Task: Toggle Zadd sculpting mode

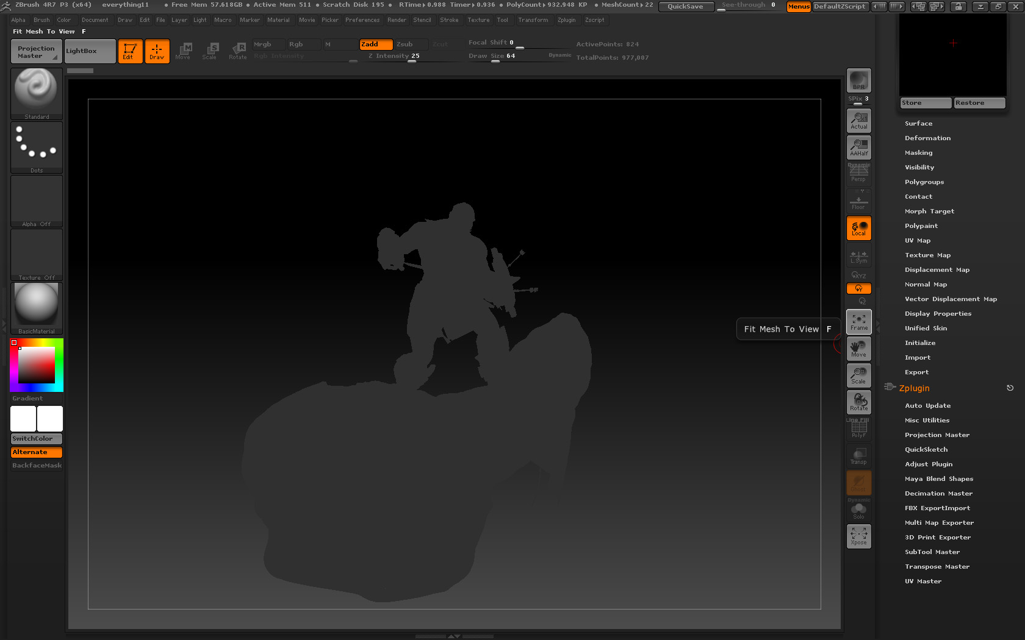Action: pos(375,44)
